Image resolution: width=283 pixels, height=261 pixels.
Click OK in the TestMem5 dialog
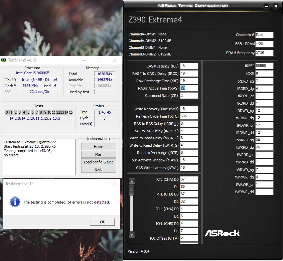pyautogui.click(x=102, y=222)
